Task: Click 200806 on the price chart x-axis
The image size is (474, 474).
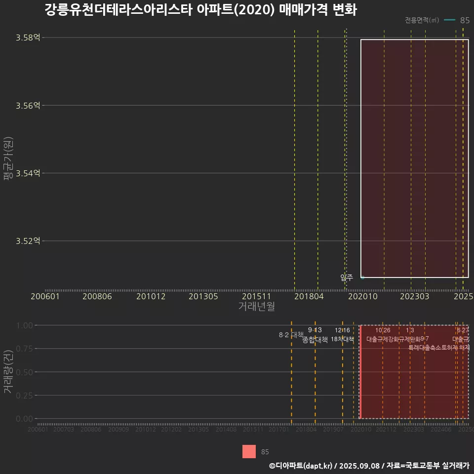Action: click(97, 296)
